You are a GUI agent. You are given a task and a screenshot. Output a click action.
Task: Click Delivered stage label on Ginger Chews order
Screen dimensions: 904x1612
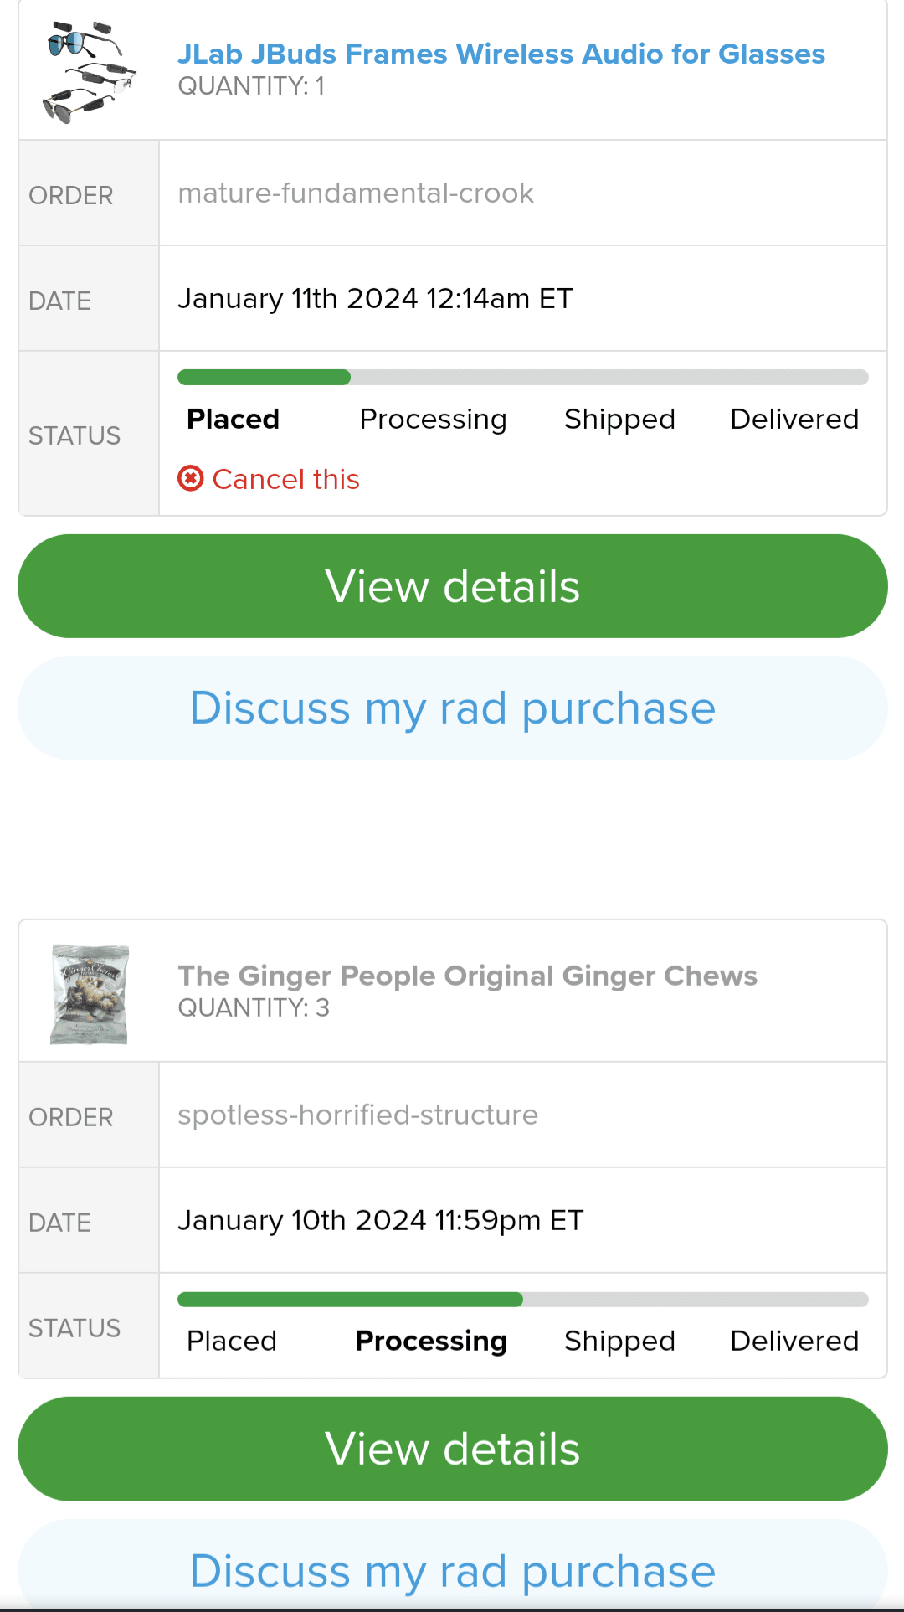point(794,1341)
